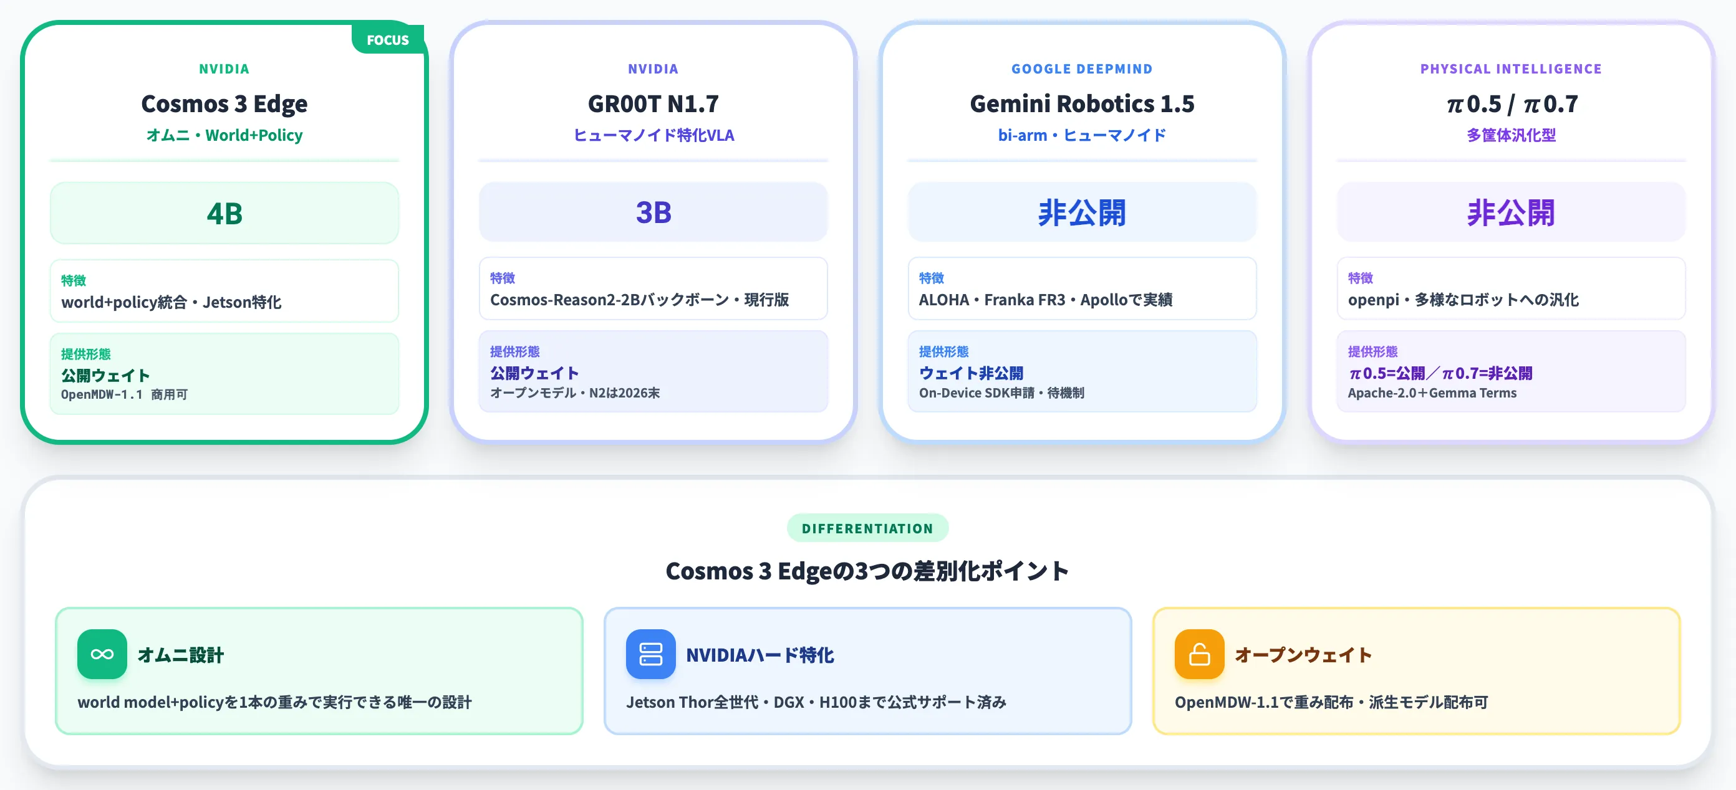Viewport: 1736px width, 790px height.
Task: Click 提供形態 label in GR00T N1.7 card
Action: click(x=515, y=351)
